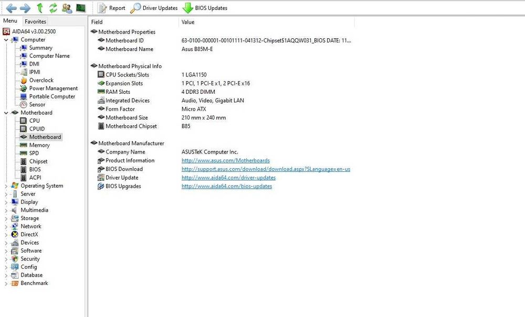Click the Chipset icon in tree
The image size is (525, 317).
click(24, 161)
